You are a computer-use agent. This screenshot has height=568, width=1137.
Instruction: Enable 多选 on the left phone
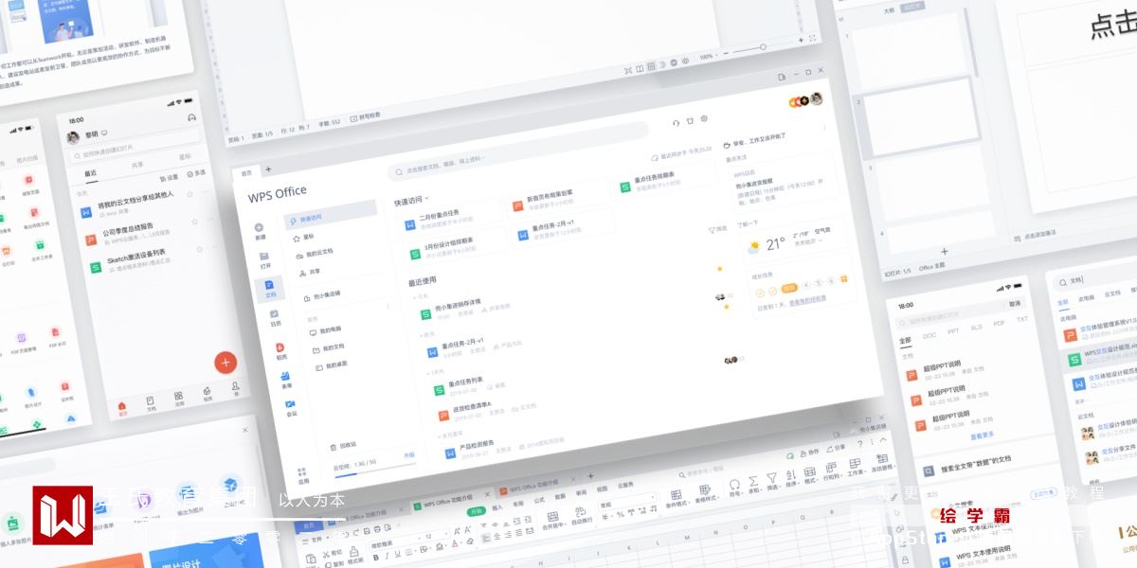point(195,174)
